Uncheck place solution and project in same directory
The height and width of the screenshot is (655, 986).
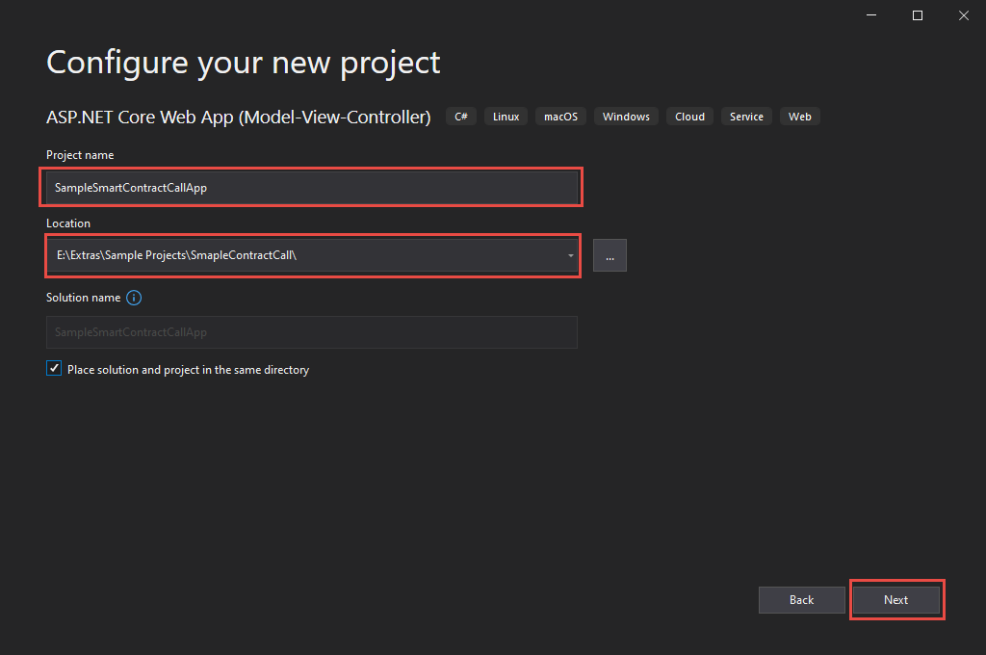coord(54,368)
